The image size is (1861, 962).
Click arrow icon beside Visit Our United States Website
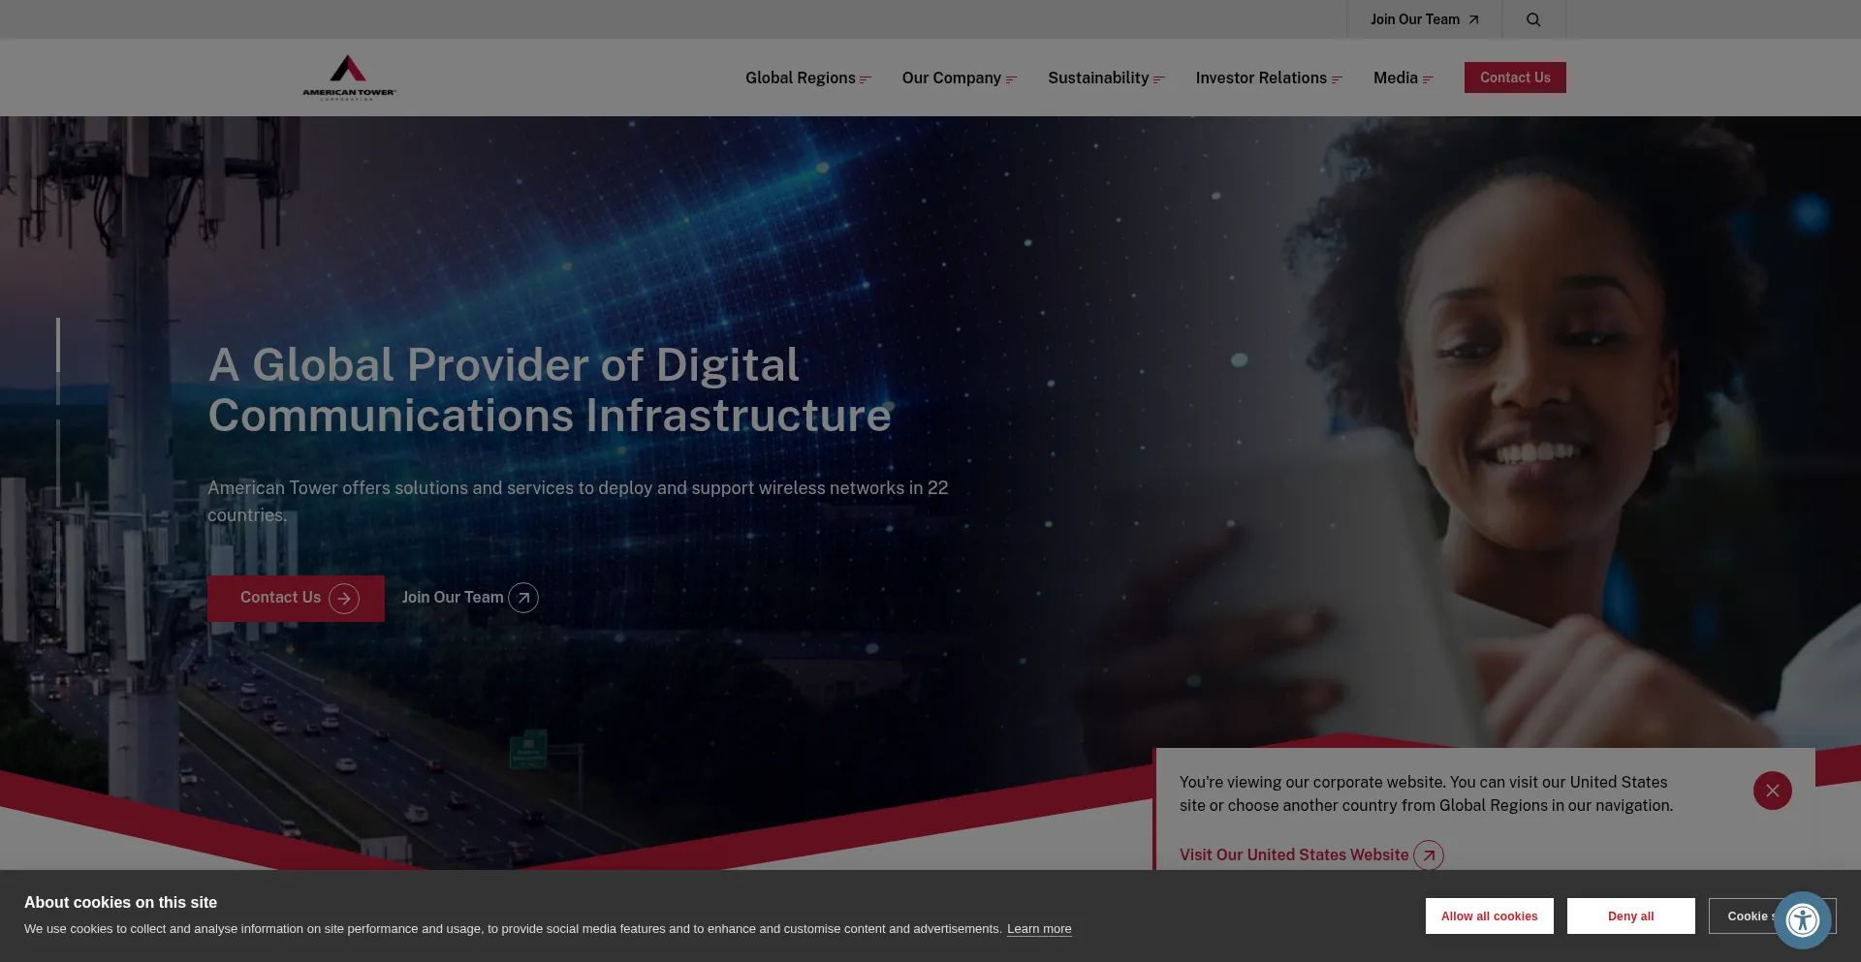[x=1428, y=855]
